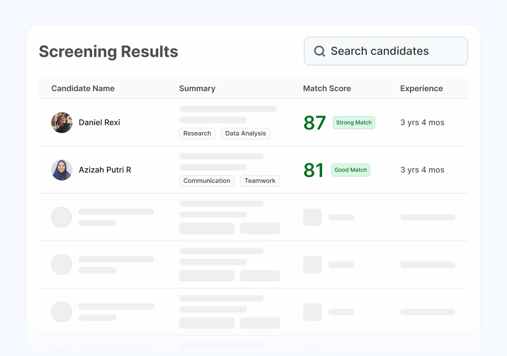Click the Summary column header
The width and height of the screenshot is (507, 356).
(197, 88)
